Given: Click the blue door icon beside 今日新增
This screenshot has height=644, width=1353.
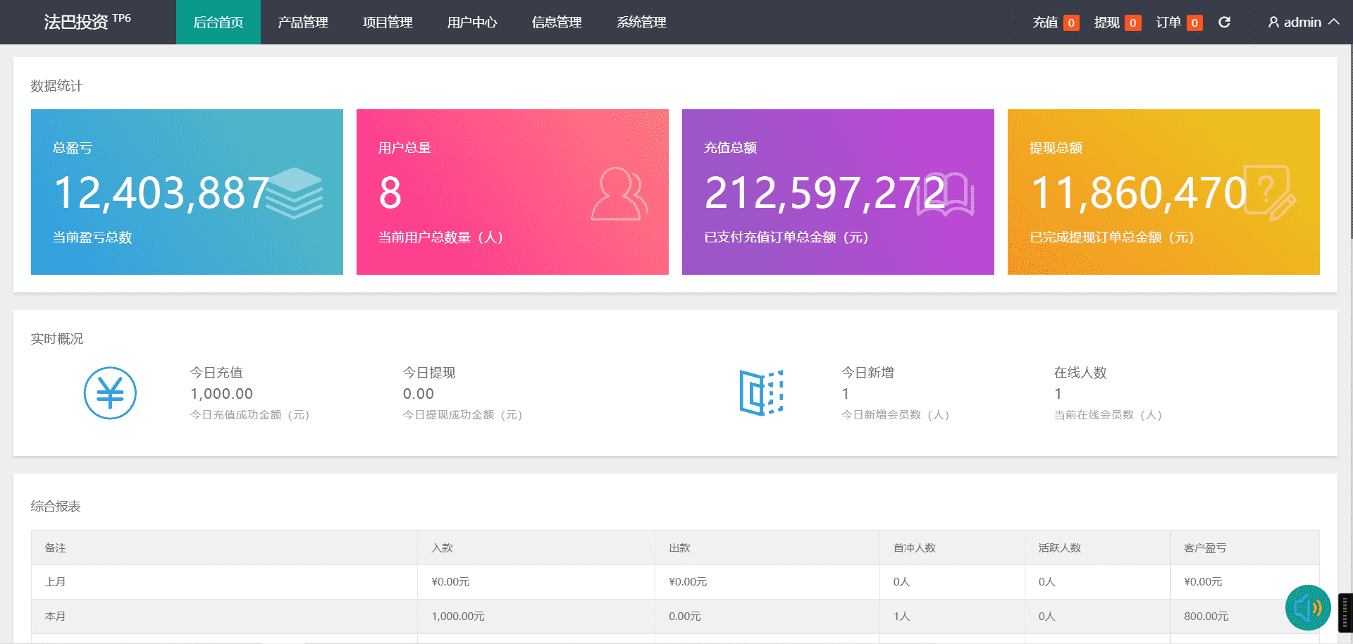Looking at the screenshot, I should coord(761,392).
